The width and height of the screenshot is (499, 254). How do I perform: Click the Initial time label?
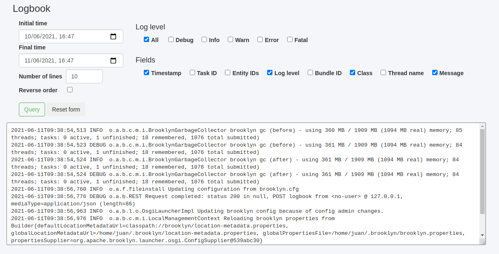[x=33, y=23]
